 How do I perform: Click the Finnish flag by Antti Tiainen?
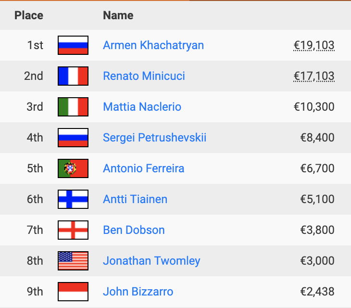73,199
